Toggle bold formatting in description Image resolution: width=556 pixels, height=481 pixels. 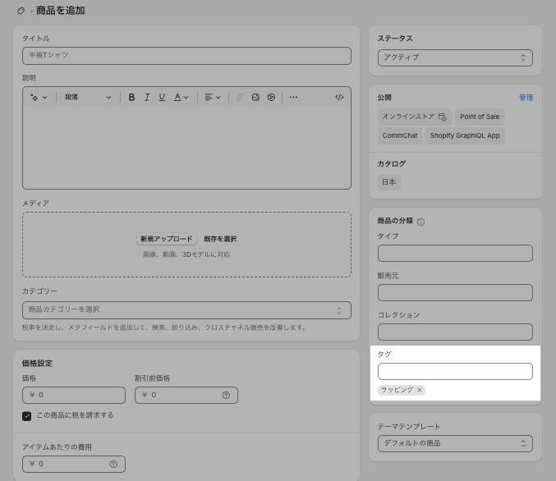point(131,97)
